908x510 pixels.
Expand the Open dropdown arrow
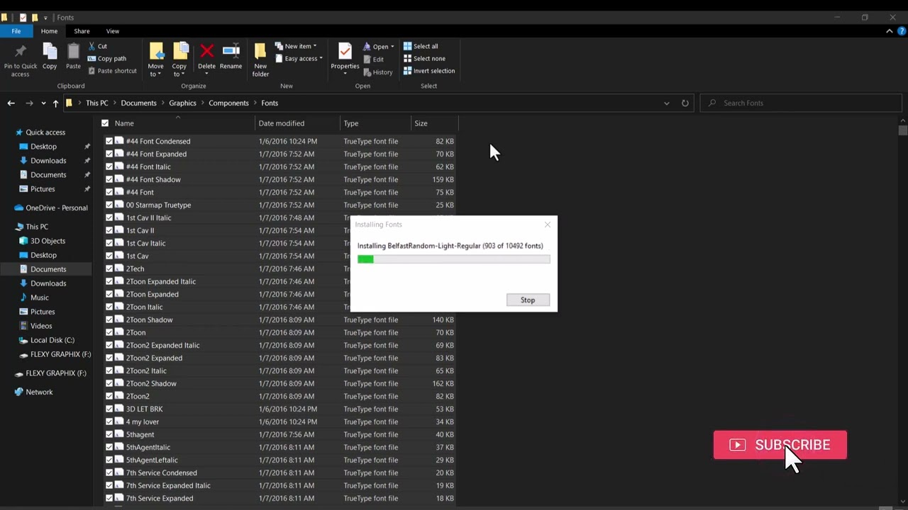coord(392,47)
